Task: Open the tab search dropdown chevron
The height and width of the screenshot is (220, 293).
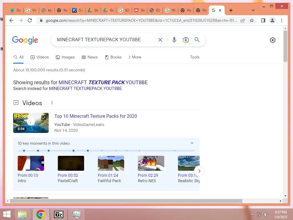Action: tap(253, 10)
